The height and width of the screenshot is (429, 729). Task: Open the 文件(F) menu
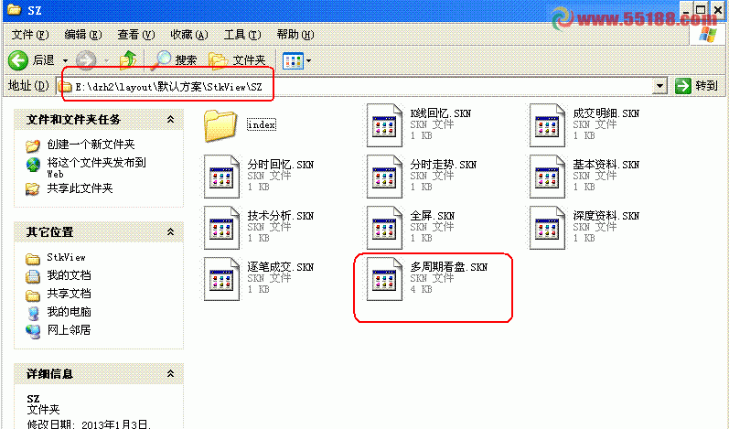coord(30,35)
